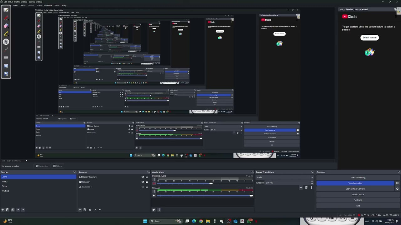Move the scene up with arrow icon

pyautogui.click(x=18, y=210)
